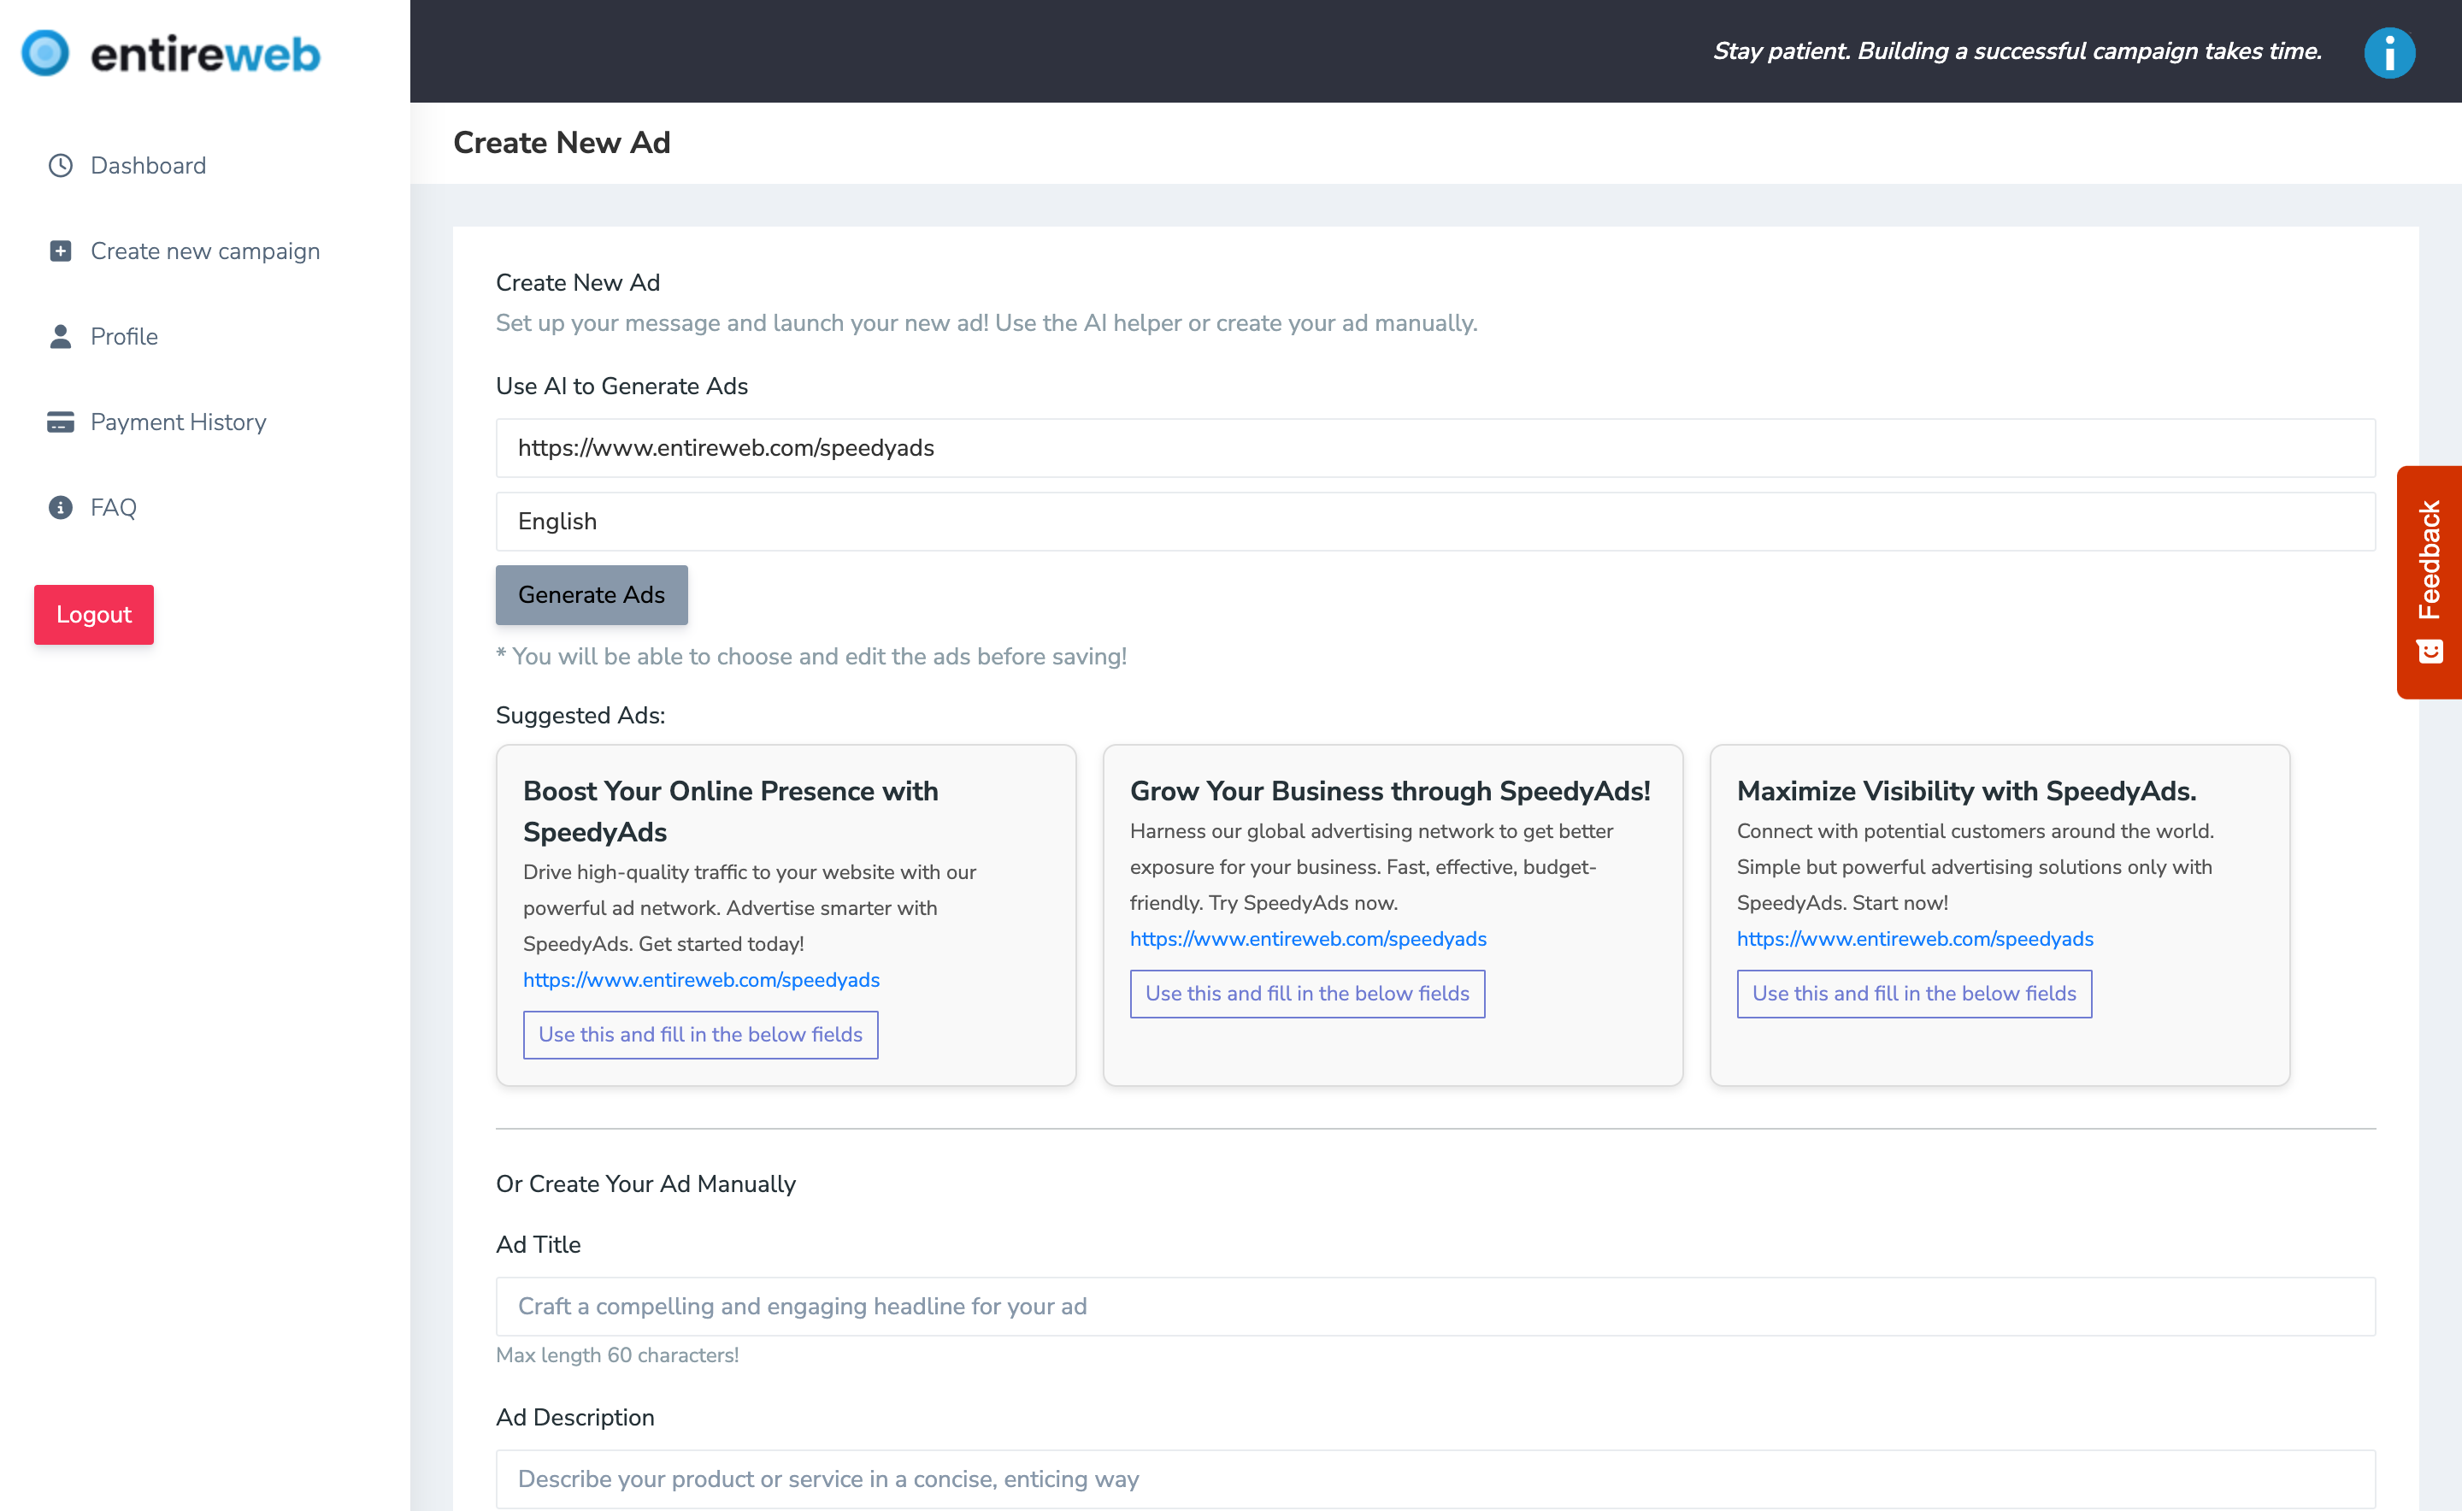The height and width of the screenshot is (1511, 2462).
Task: Click the Profile person icon
Action: pos(61,337)
